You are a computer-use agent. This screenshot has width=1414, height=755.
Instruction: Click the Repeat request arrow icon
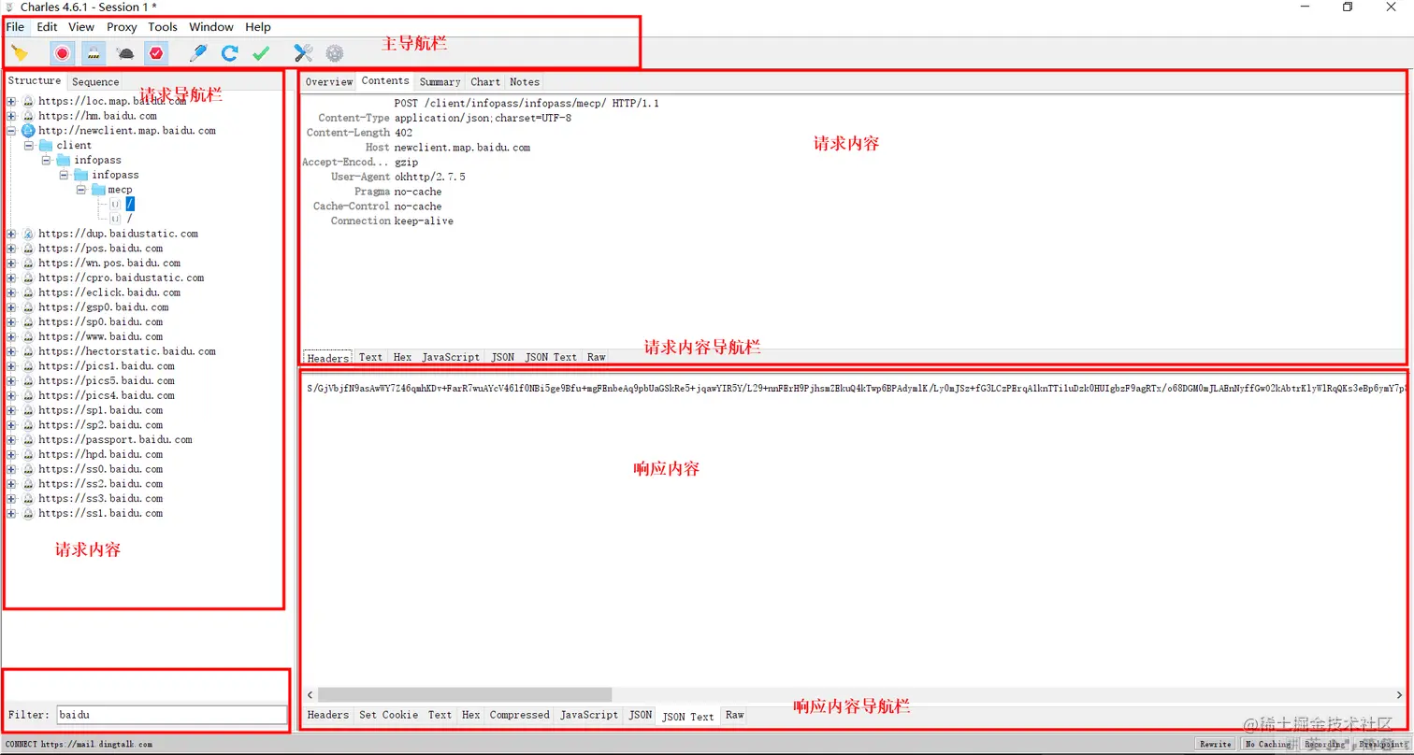pos(229,53)
